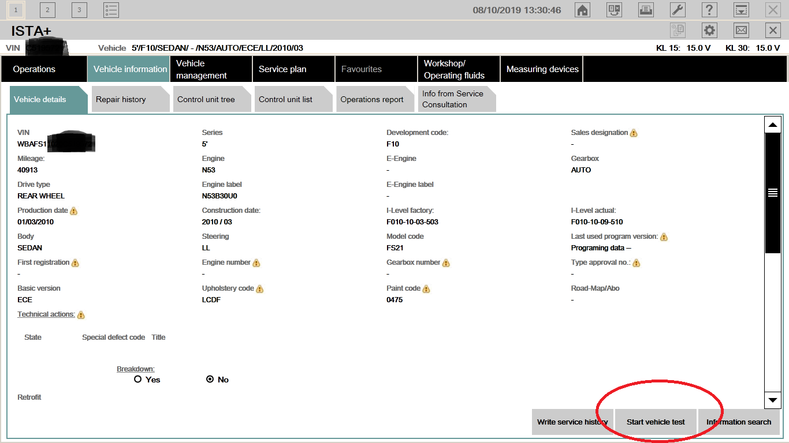Click the vertical scrollbar thumb
Screen dimensions: 789x443
click(x=772, y=193)
